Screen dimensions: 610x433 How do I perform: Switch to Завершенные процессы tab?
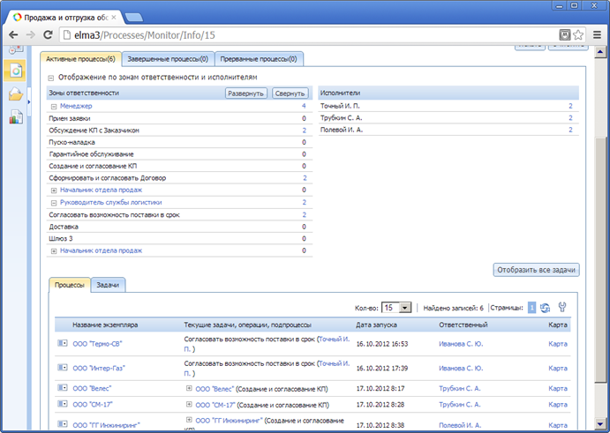(168, 59)
